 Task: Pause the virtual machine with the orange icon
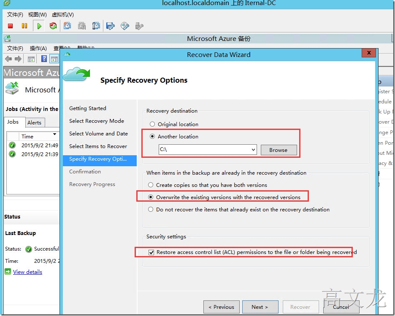24,26
